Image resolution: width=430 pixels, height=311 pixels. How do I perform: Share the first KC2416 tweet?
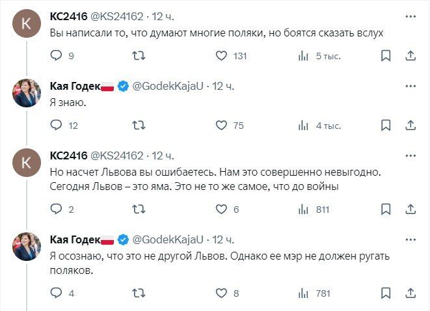[x=411, y=56]
